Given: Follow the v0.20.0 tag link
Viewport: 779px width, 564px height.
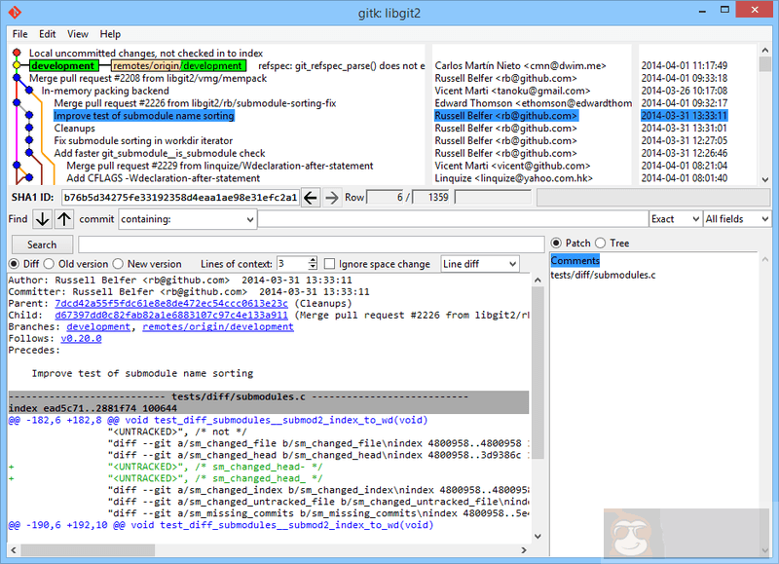Looking at the screenshot, I should click(81, 339).
